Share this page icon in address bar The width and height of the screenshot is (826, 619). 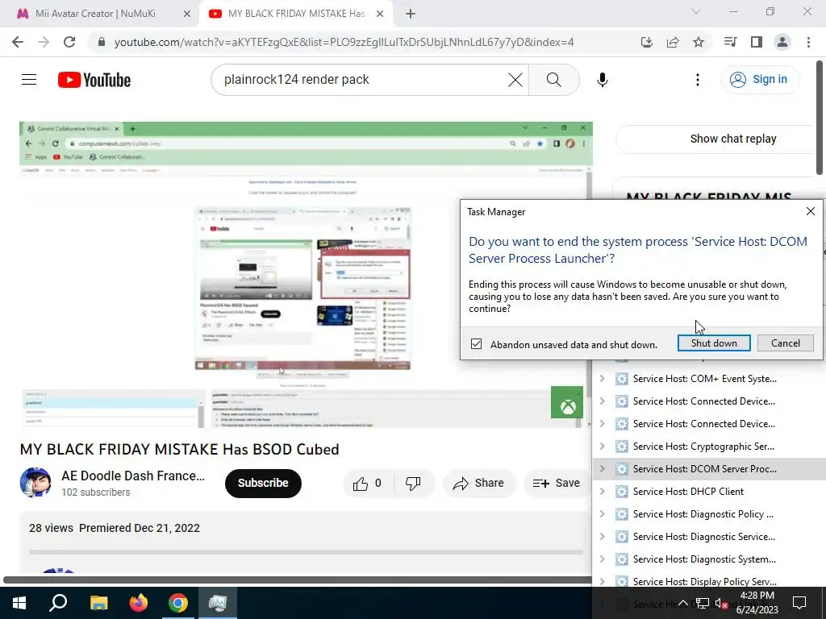[673, 42]
